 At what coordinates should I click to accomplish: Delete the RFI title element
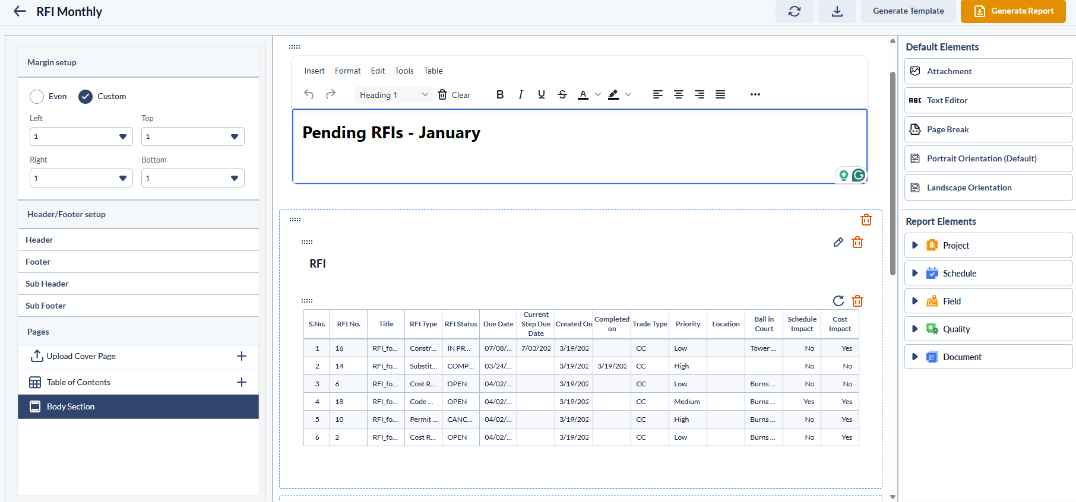click(x=857, y=242)
